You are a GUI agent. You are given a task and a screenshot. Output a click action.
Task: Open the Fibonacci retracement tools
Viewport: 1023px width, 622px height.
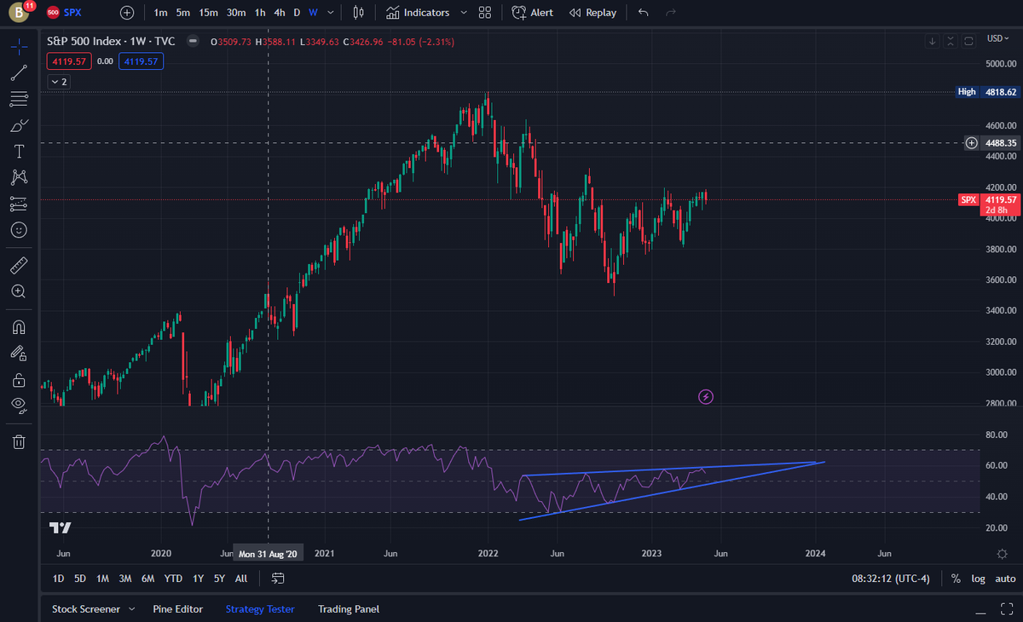point(19,99)
